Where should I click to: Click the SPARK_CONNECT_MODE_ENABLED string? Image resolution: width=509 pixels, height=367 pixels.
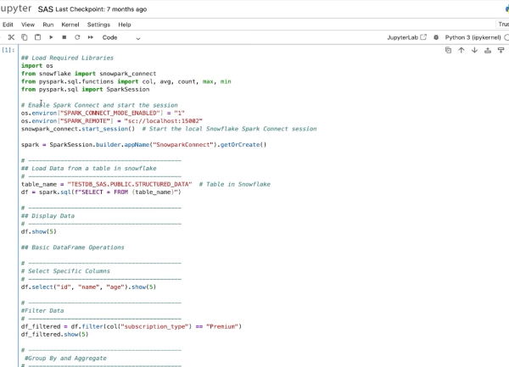[x=110, y=113]
